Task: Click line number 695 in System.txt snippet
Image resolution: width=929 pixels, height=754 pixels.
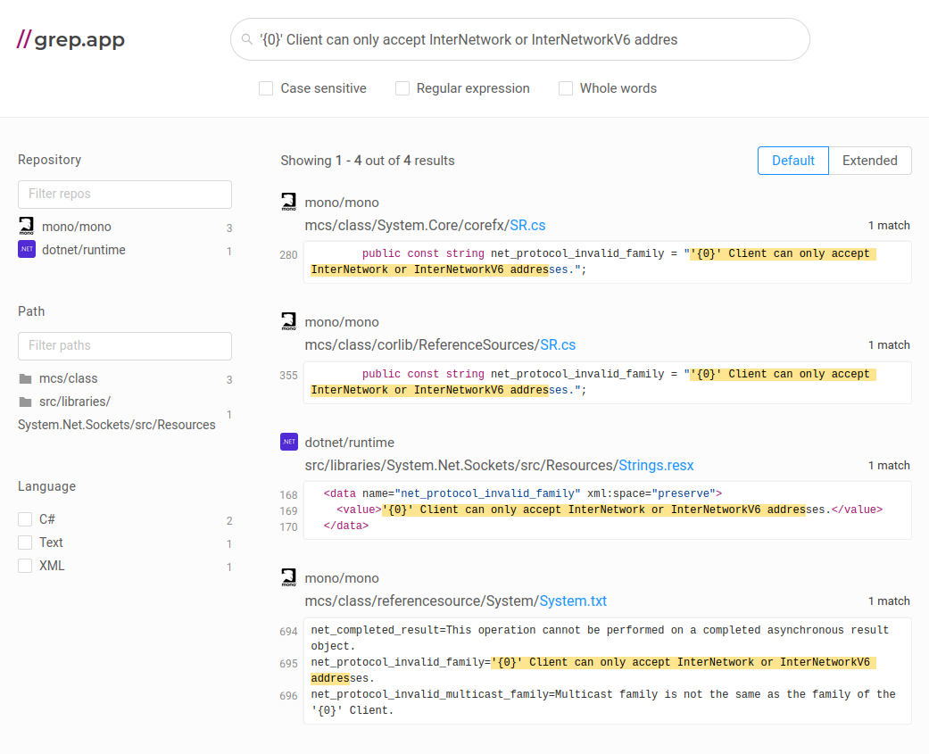Action: pyautogui.click(x=288, y=663)
